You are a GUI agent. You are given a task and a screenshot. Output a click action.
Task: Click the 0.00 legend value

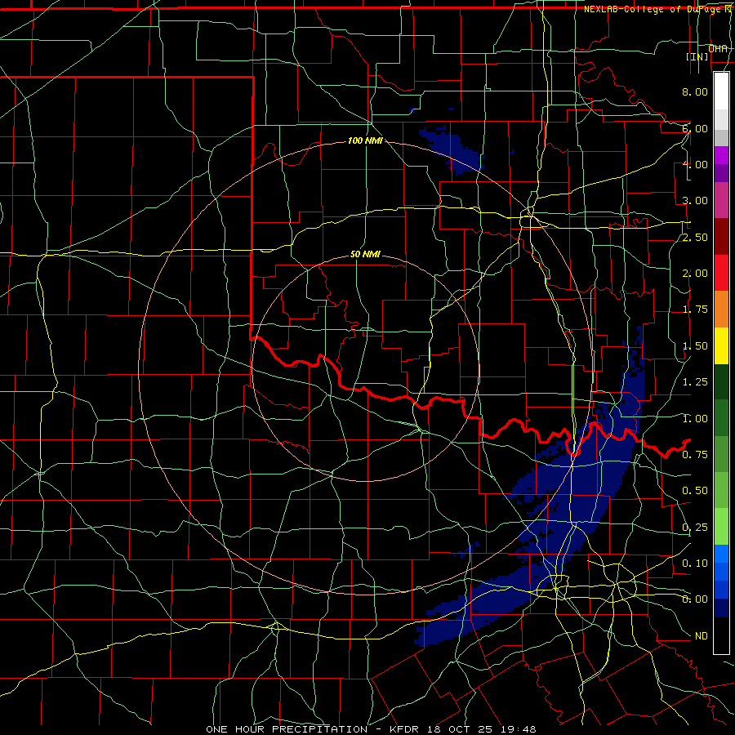pyautogui.click(x=695, y=599)
